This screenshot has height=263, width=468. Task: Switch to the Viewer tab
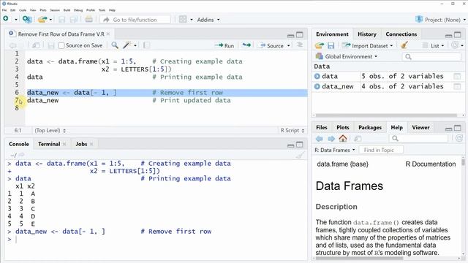point(420,127)
